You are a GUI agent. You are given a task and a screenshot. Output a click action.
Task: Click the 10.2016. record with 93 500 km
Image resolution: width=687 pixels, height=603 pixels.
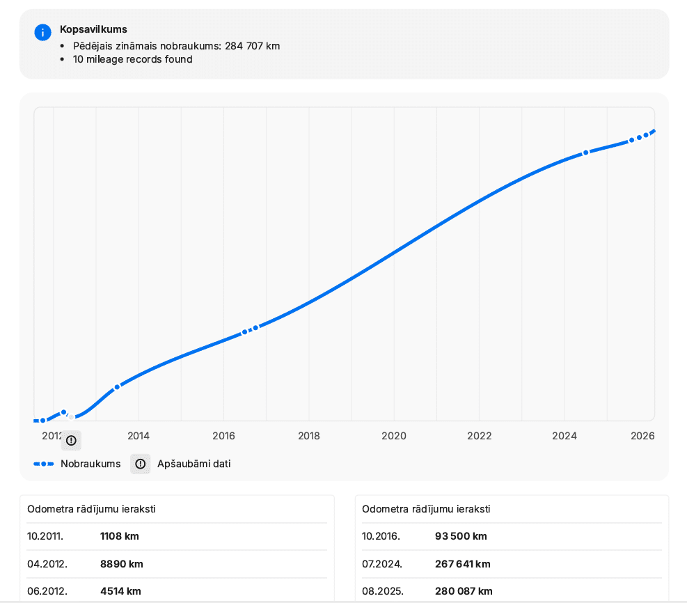click(512, 536)
